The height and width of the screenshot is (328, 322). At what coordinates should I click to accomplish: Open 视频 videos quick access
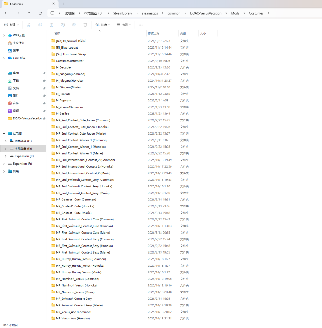click(16, 111)
